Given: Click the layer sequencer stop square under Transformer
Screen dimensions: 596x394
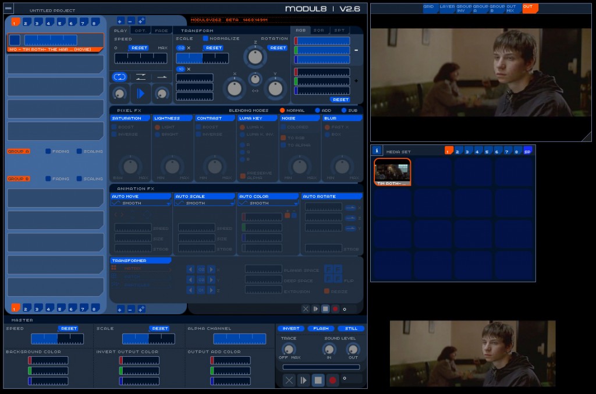Looking at the screenshot, I should 325,309.
